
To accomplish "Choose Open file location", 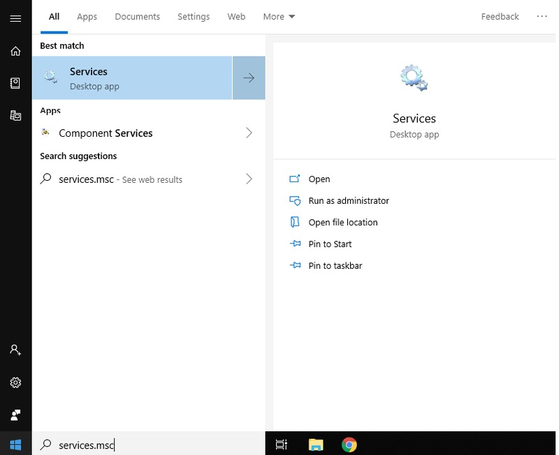I will 342,223.
